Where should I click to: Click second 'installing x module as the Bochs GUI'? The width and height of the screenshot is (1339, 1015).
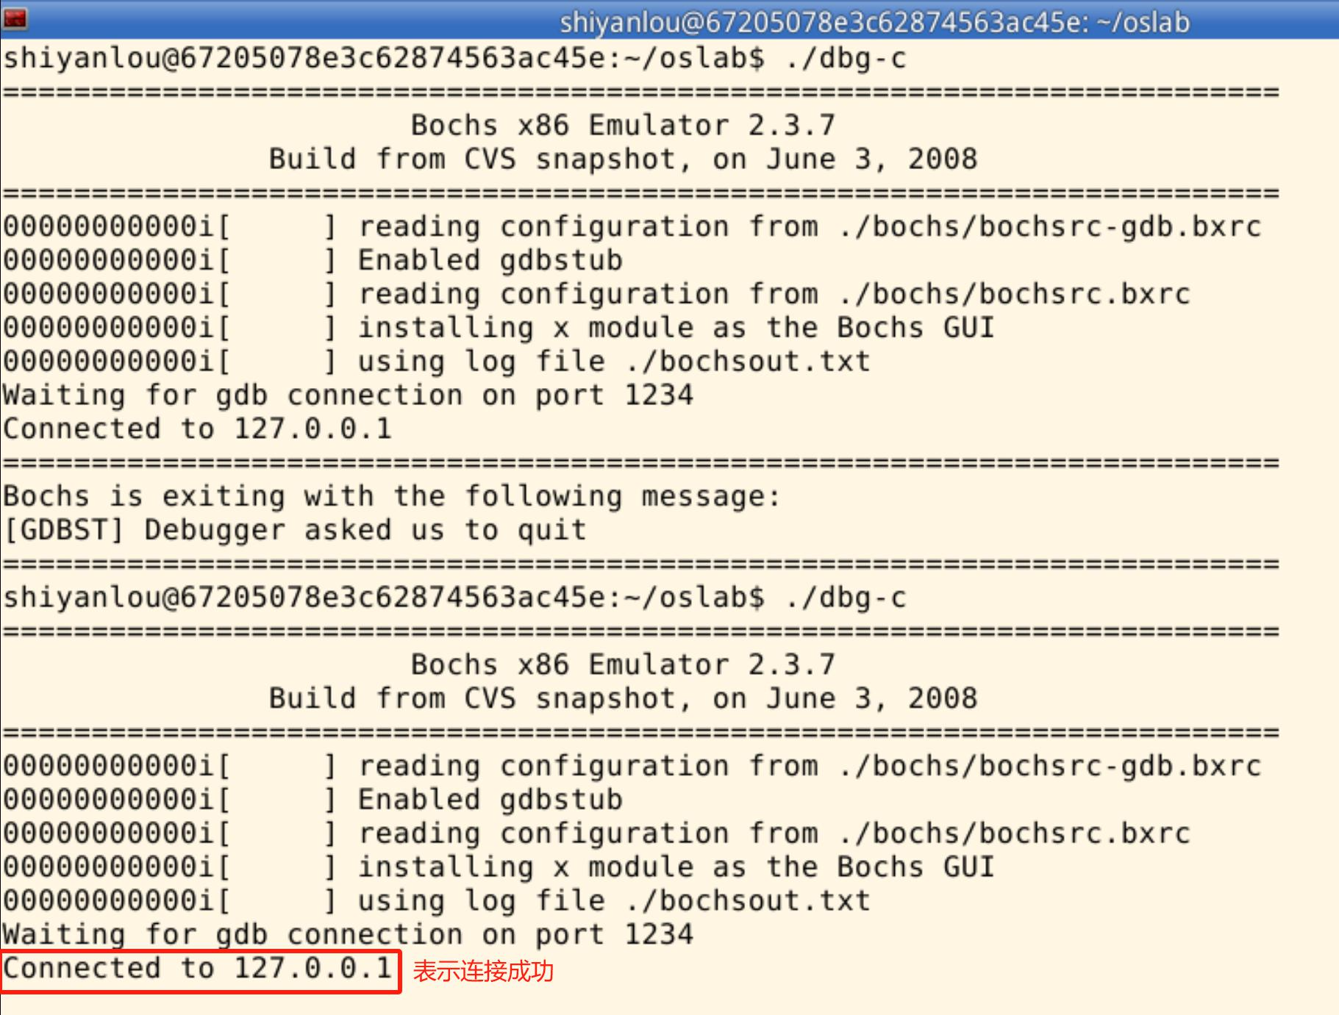tap(676, 867)
